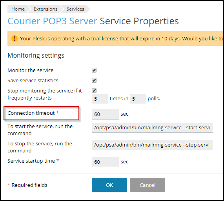
Task: Open the Services breadcrumb
Action: [75, 9]
